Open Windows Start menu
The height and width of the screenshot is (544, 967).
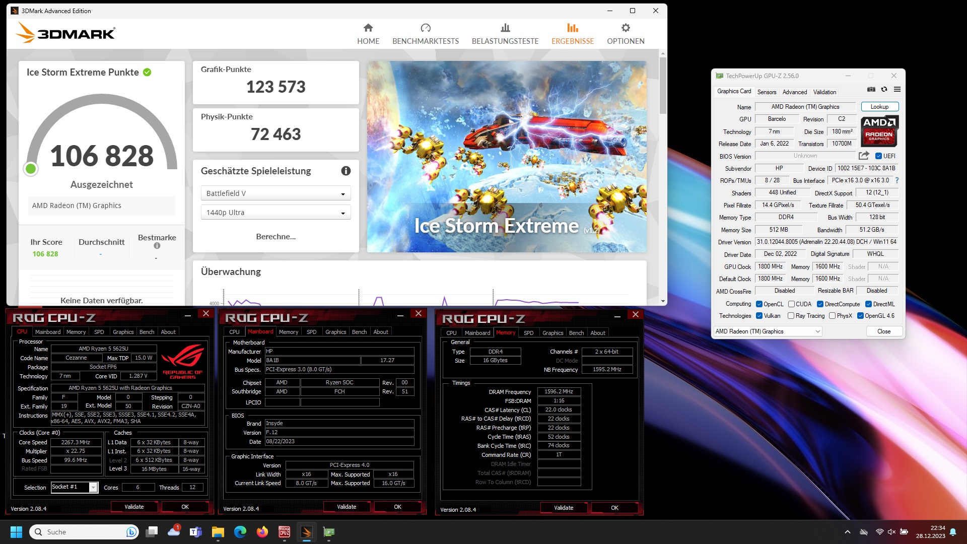pyautogui.click(x=16, y=532)
